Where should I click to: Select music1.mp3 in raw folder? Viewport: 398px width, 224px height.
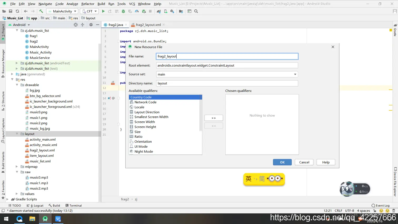click(x=39, y=183)
